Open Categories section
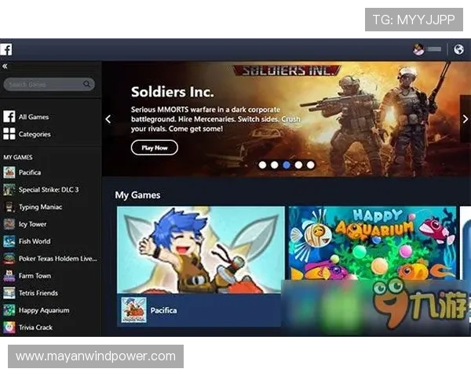 coord(35,134)
